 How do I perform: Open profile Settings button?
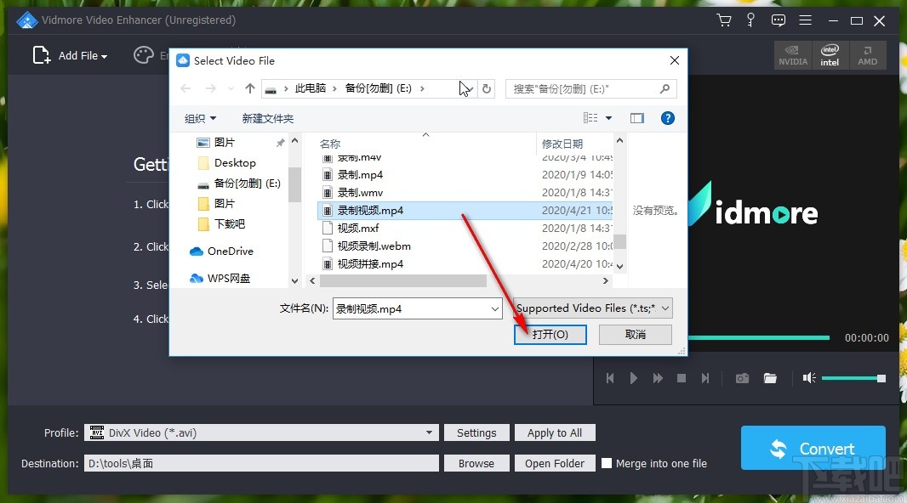pos(476,432)
